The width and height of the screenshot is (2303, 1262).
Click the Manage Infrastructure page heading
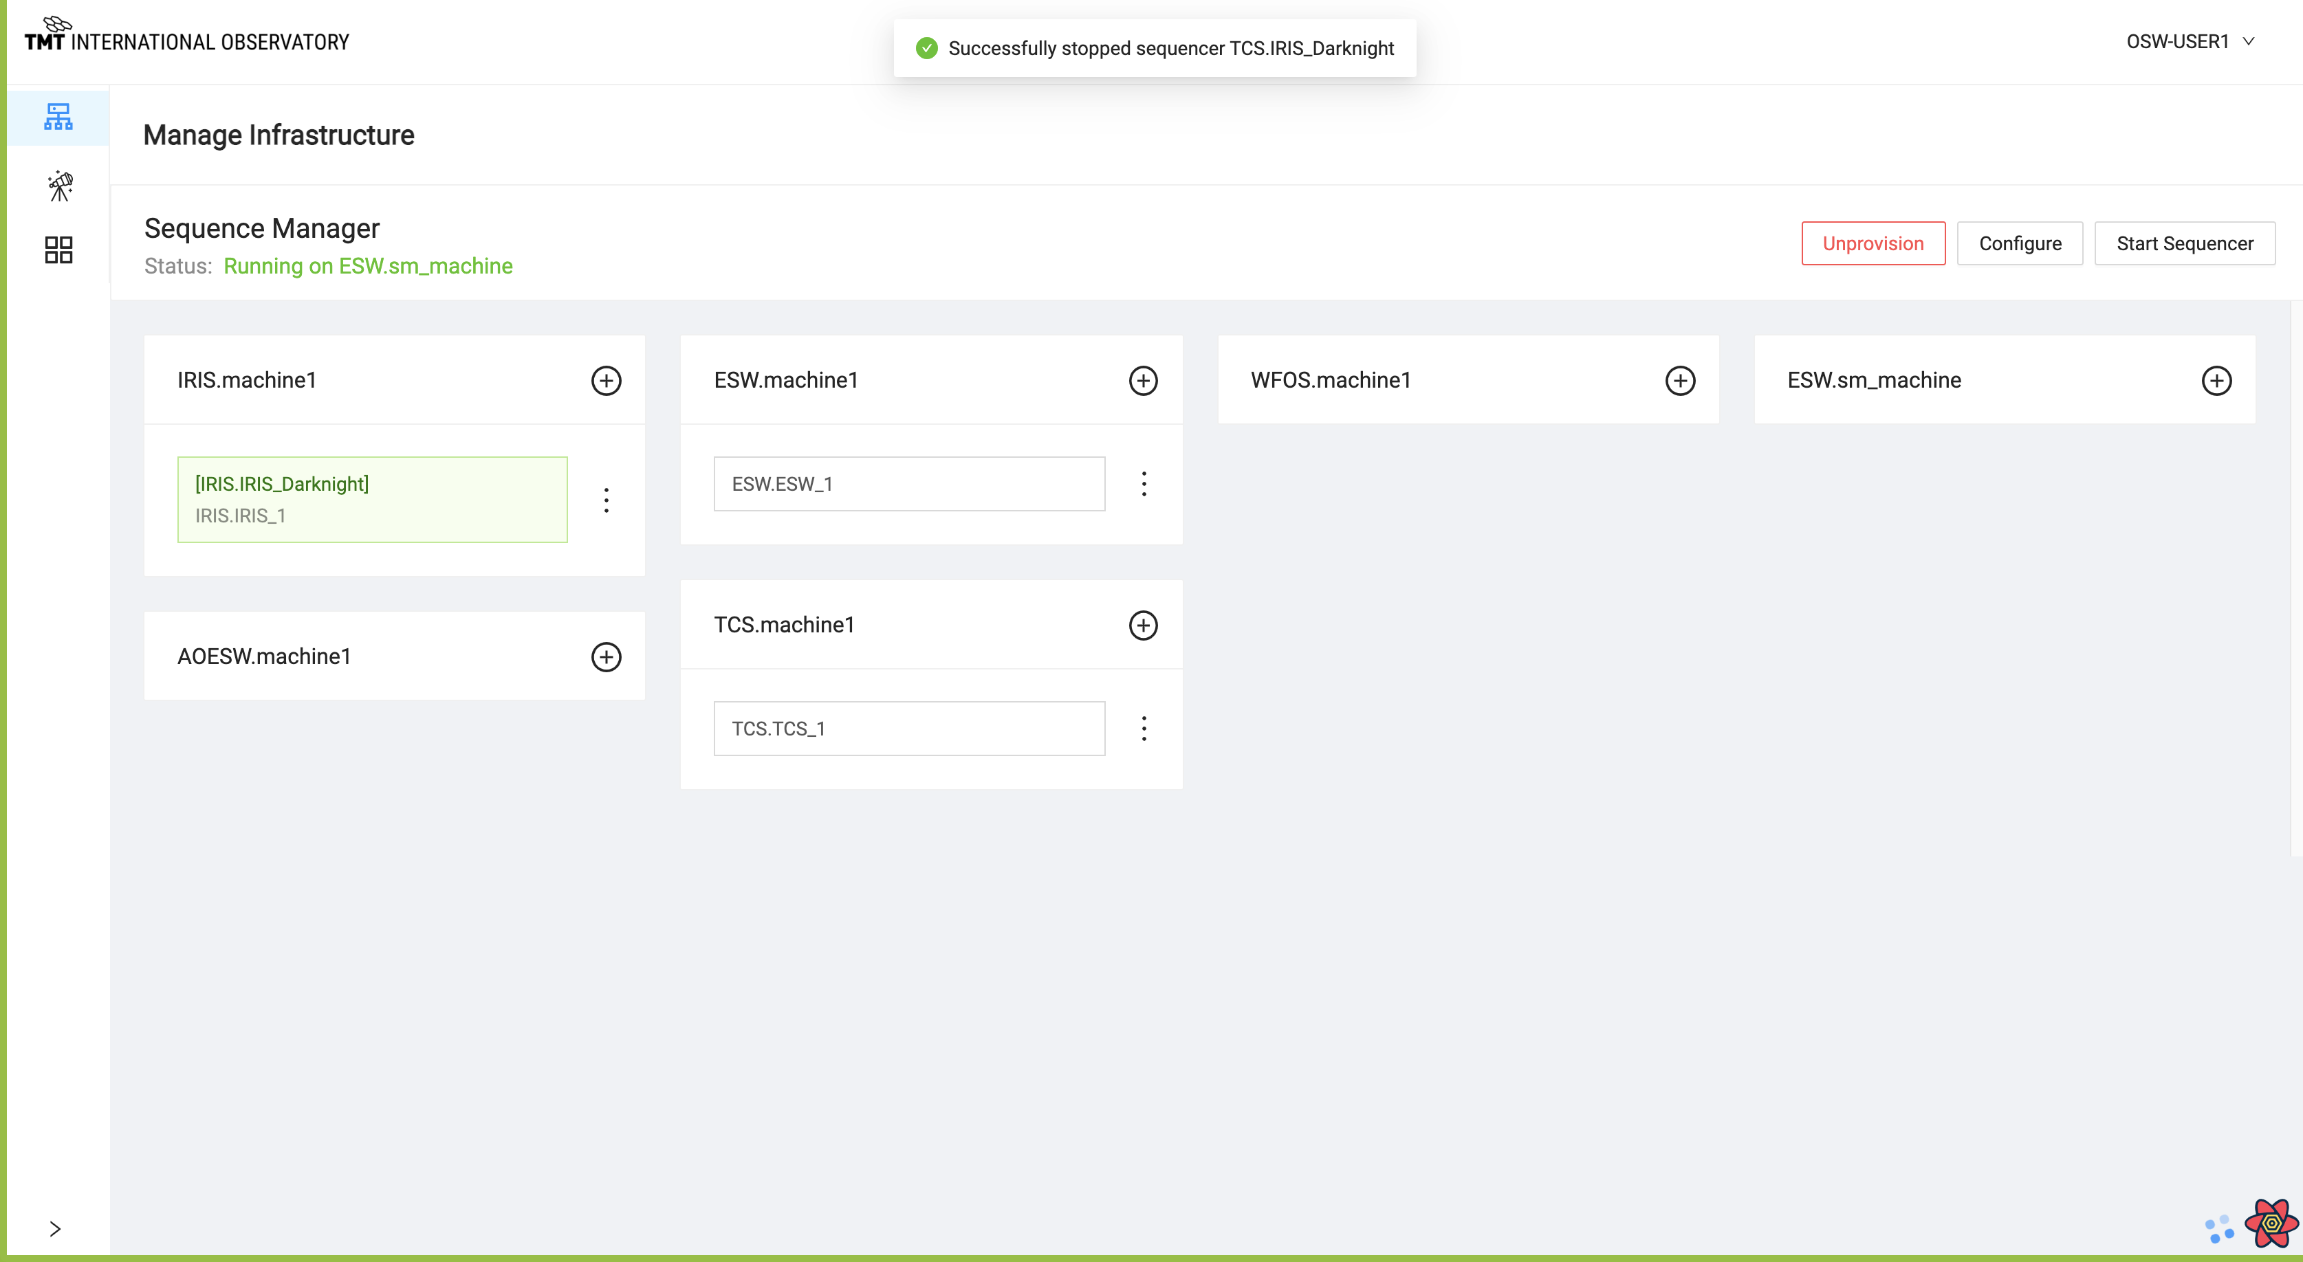tap(278, 135)
